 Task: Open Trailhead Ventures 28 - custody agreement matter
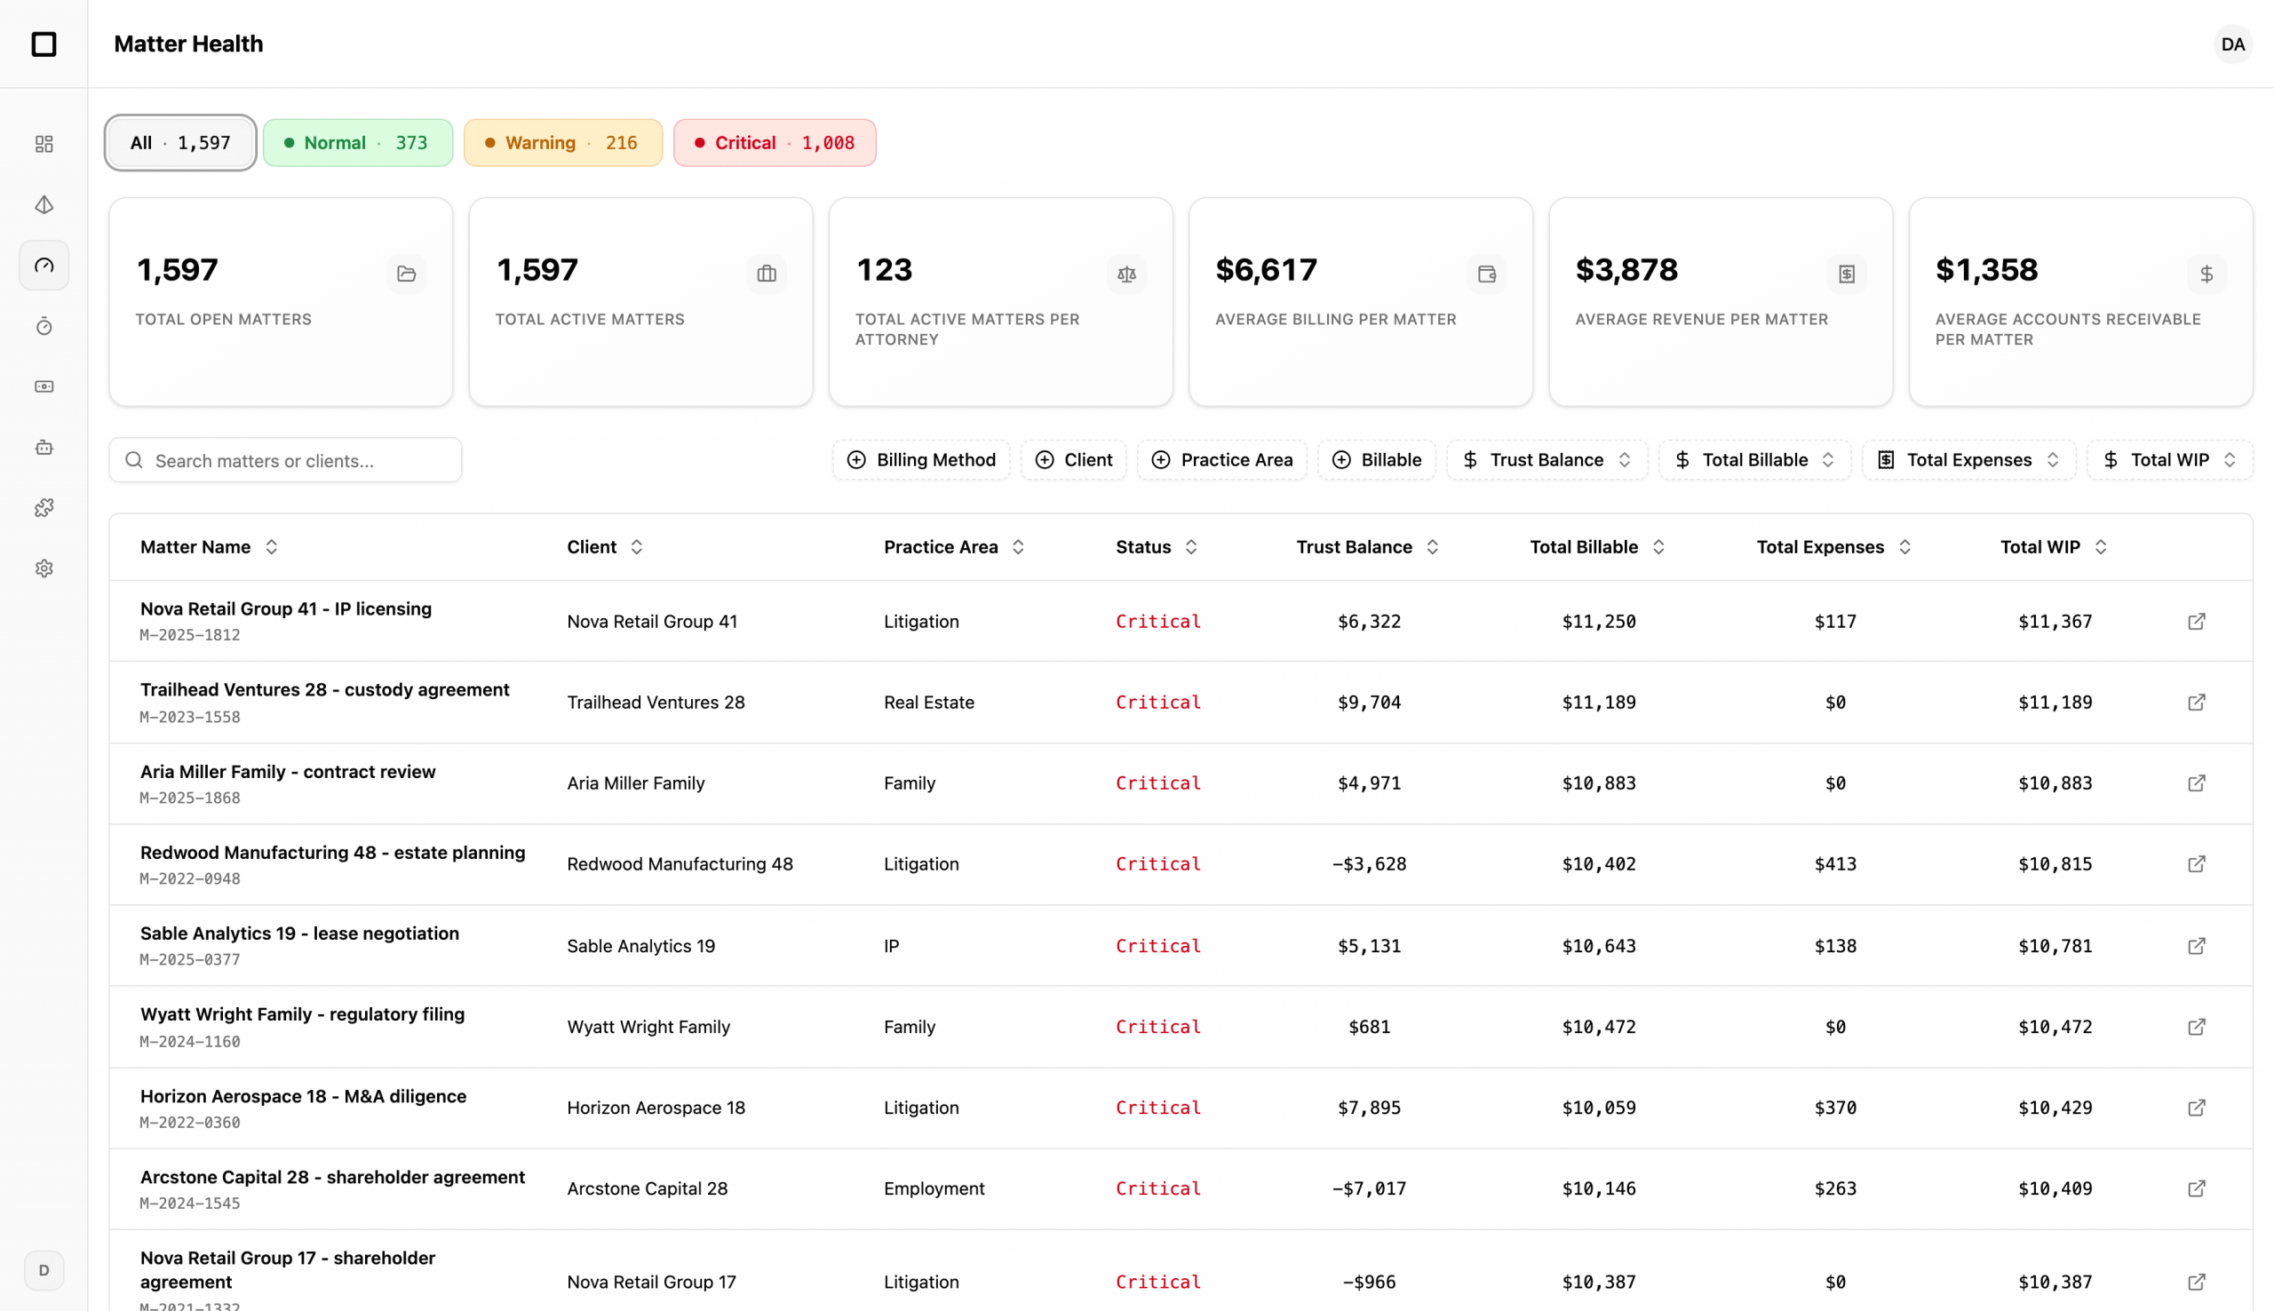(324, 690)
